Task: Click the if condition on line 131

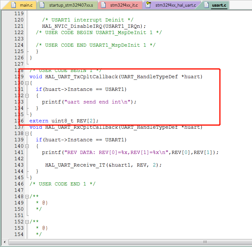Action: [81, 89]
